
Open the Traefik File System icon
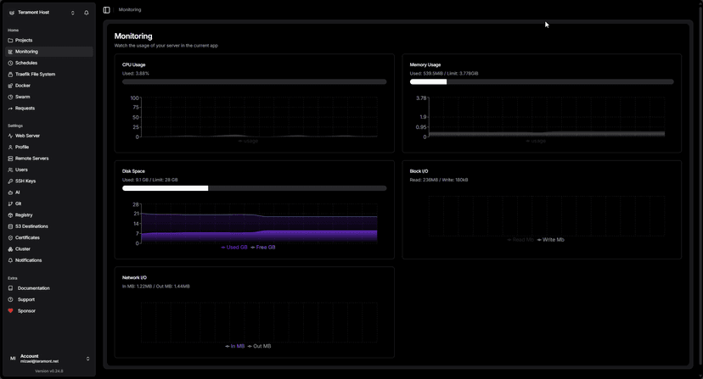tap(10, 75)
